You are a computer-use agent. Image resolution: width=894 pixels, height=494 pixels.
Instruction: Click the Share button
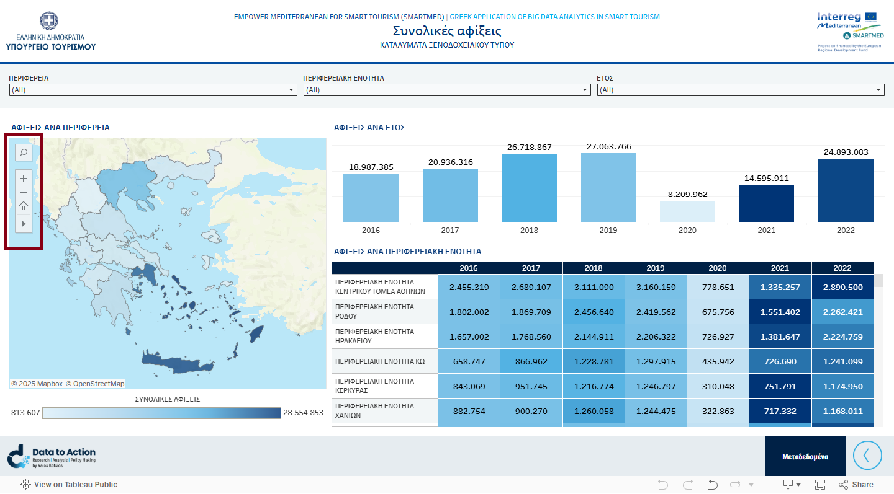pos(856,485)
